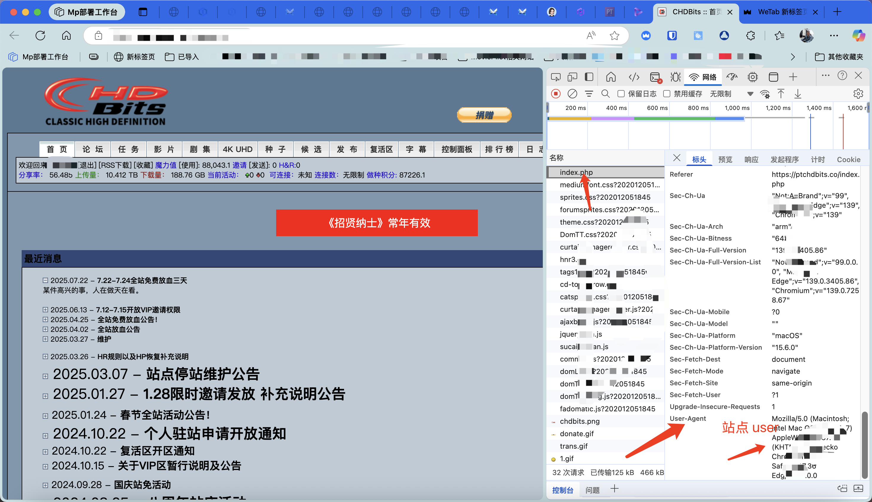
Task: Open the 问题 drawer tab
Action: [592, 490]
